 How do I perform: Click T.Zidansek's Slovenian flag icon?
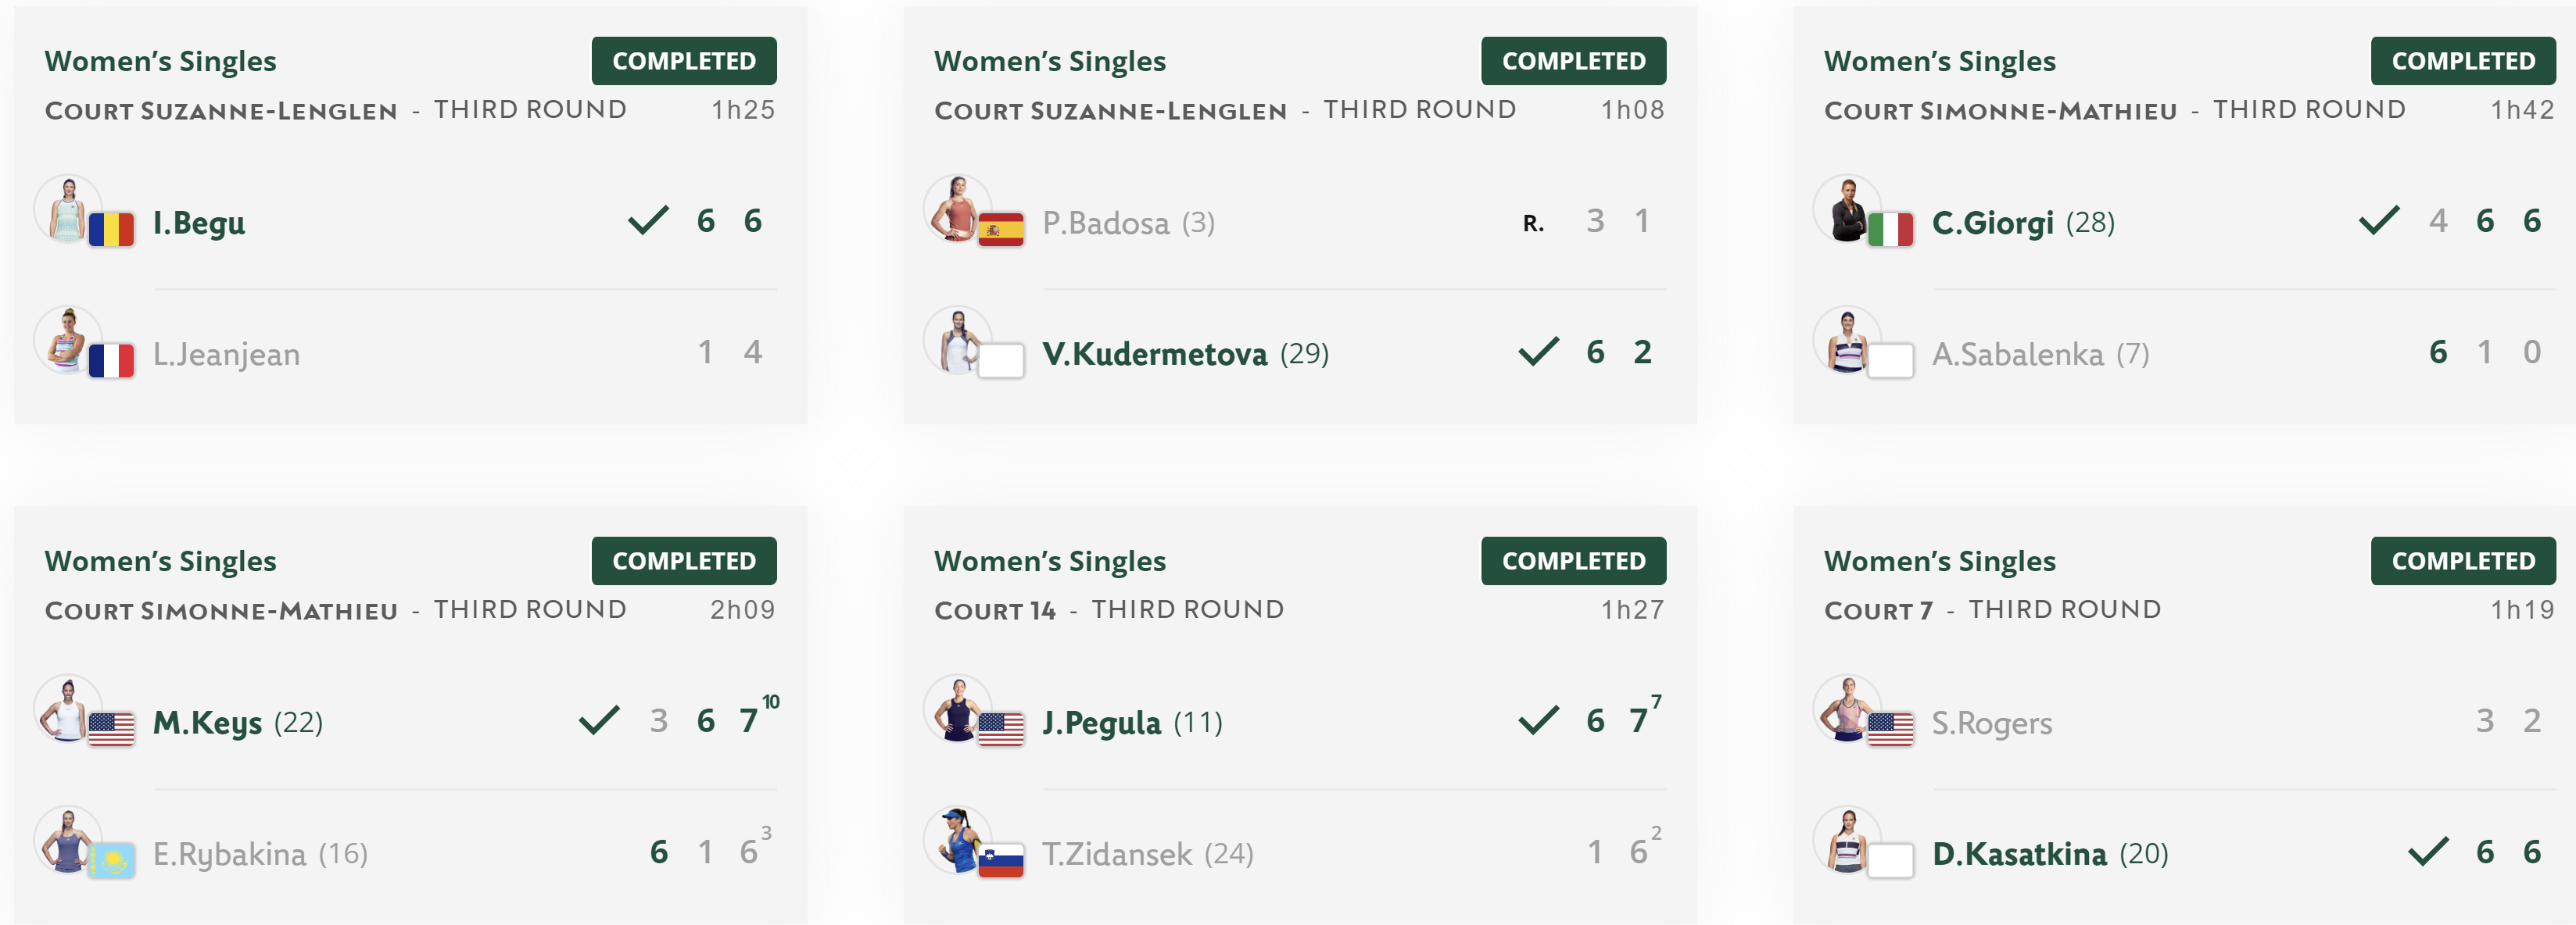tap(1001, 860)
